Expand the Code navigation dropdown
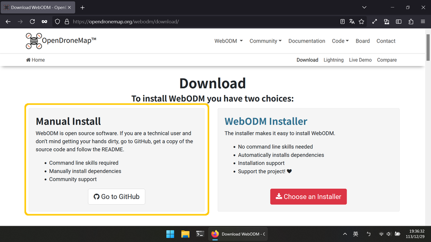This screenshot has height=242, width=431. (x=340, y=41)
